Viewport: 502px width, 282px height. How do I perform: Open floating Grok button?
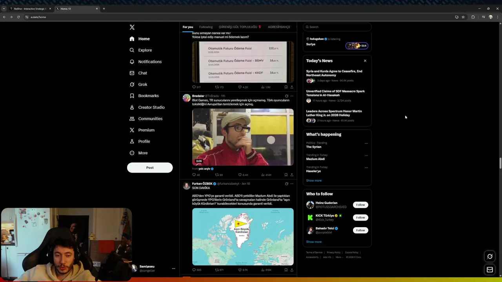coord(490,257)
